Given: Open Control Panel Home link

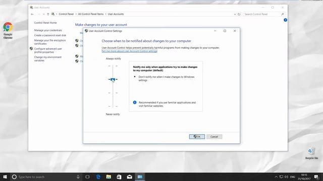Looking at the screenshot, I should pyautogui.click(x=45, y=23).
